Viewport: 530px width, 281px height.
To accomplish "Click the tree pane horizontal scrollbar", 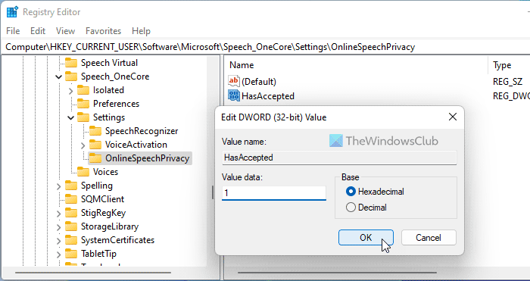I will [x=93, y=273].
